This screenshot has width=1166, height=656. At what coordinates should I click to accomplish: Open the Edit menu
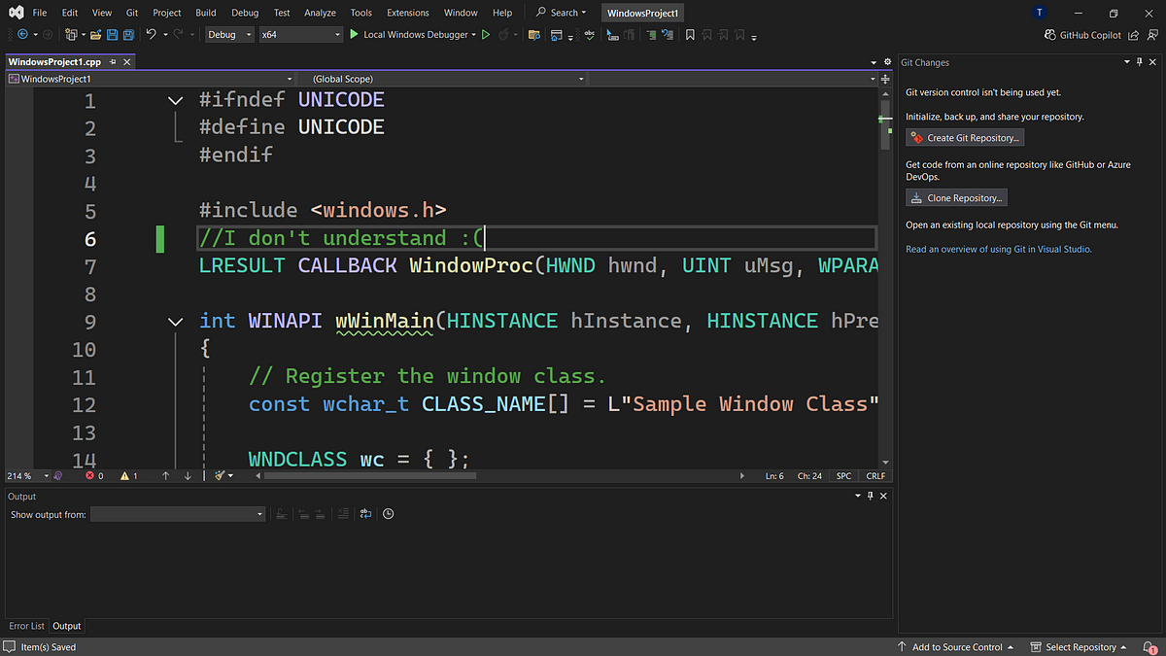pyautogui.click(x=70, y=13)
